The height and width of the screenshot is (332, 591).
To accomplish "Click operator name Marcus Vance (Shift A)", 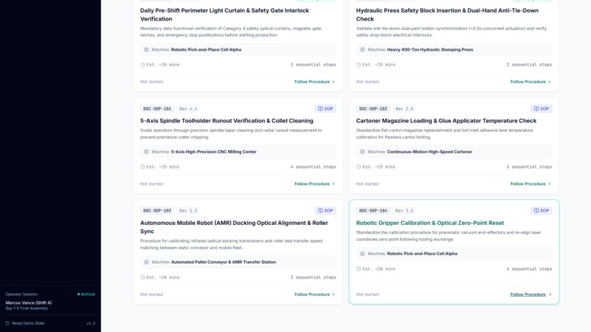I will point(29,303).
